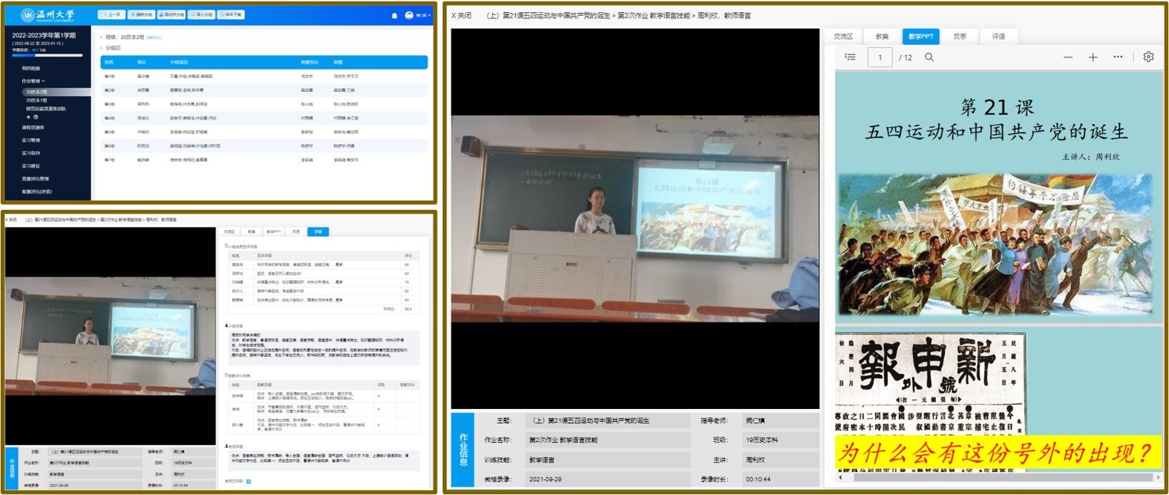Click 上一页 button in 温州大学 toolbar

[x=112, y=14]
